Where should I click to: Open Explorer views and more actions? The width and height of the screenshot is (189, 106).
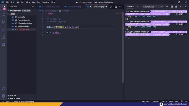click(x=32, y=7)
